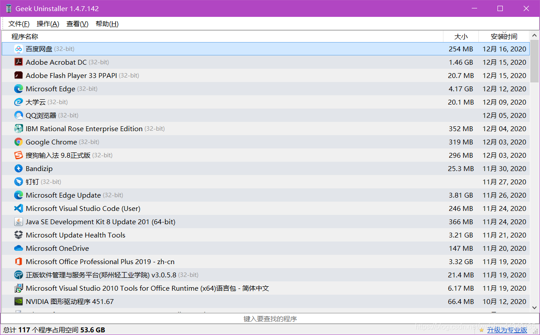Click the Adobe Flash Player 33 PPAPI icon
Screen dimensions: 540x335
(19, 75)
